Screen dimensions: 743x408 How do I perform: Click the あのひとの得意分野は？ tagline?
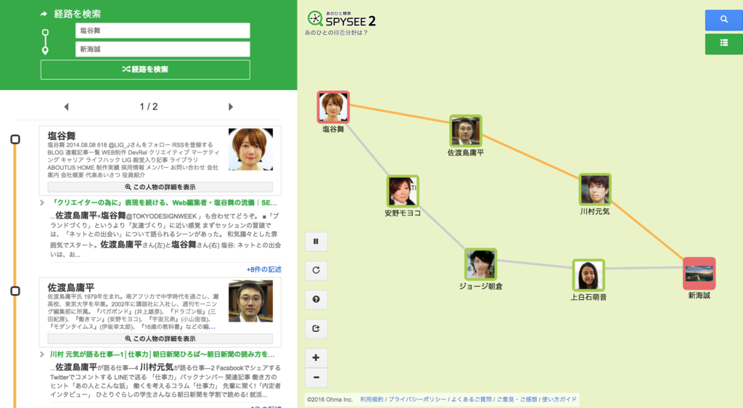click(336, 33)
